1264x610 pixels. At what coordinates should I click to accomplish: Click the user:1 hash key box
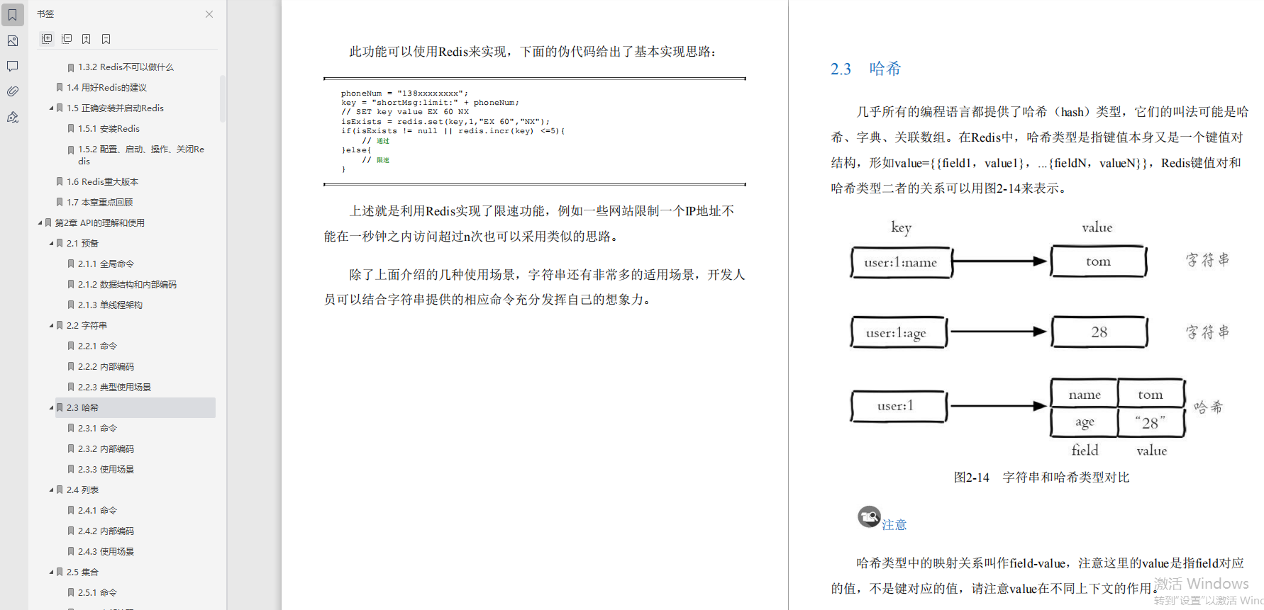(898, 406)
